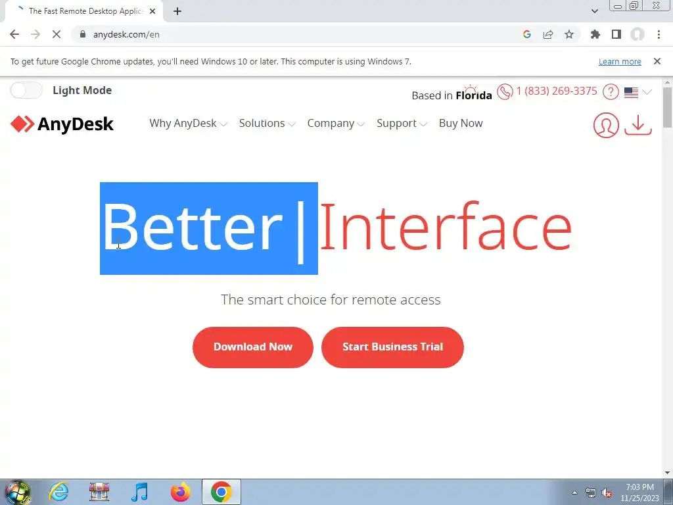Toggle the Light Mode switch
The image size is (673, 505).
click(x=26, y=90)
